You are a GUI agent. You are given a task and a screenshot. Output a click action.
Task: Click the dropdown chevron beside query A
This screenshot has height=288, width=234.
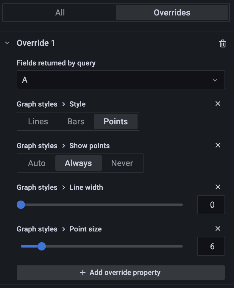[215, 80]
